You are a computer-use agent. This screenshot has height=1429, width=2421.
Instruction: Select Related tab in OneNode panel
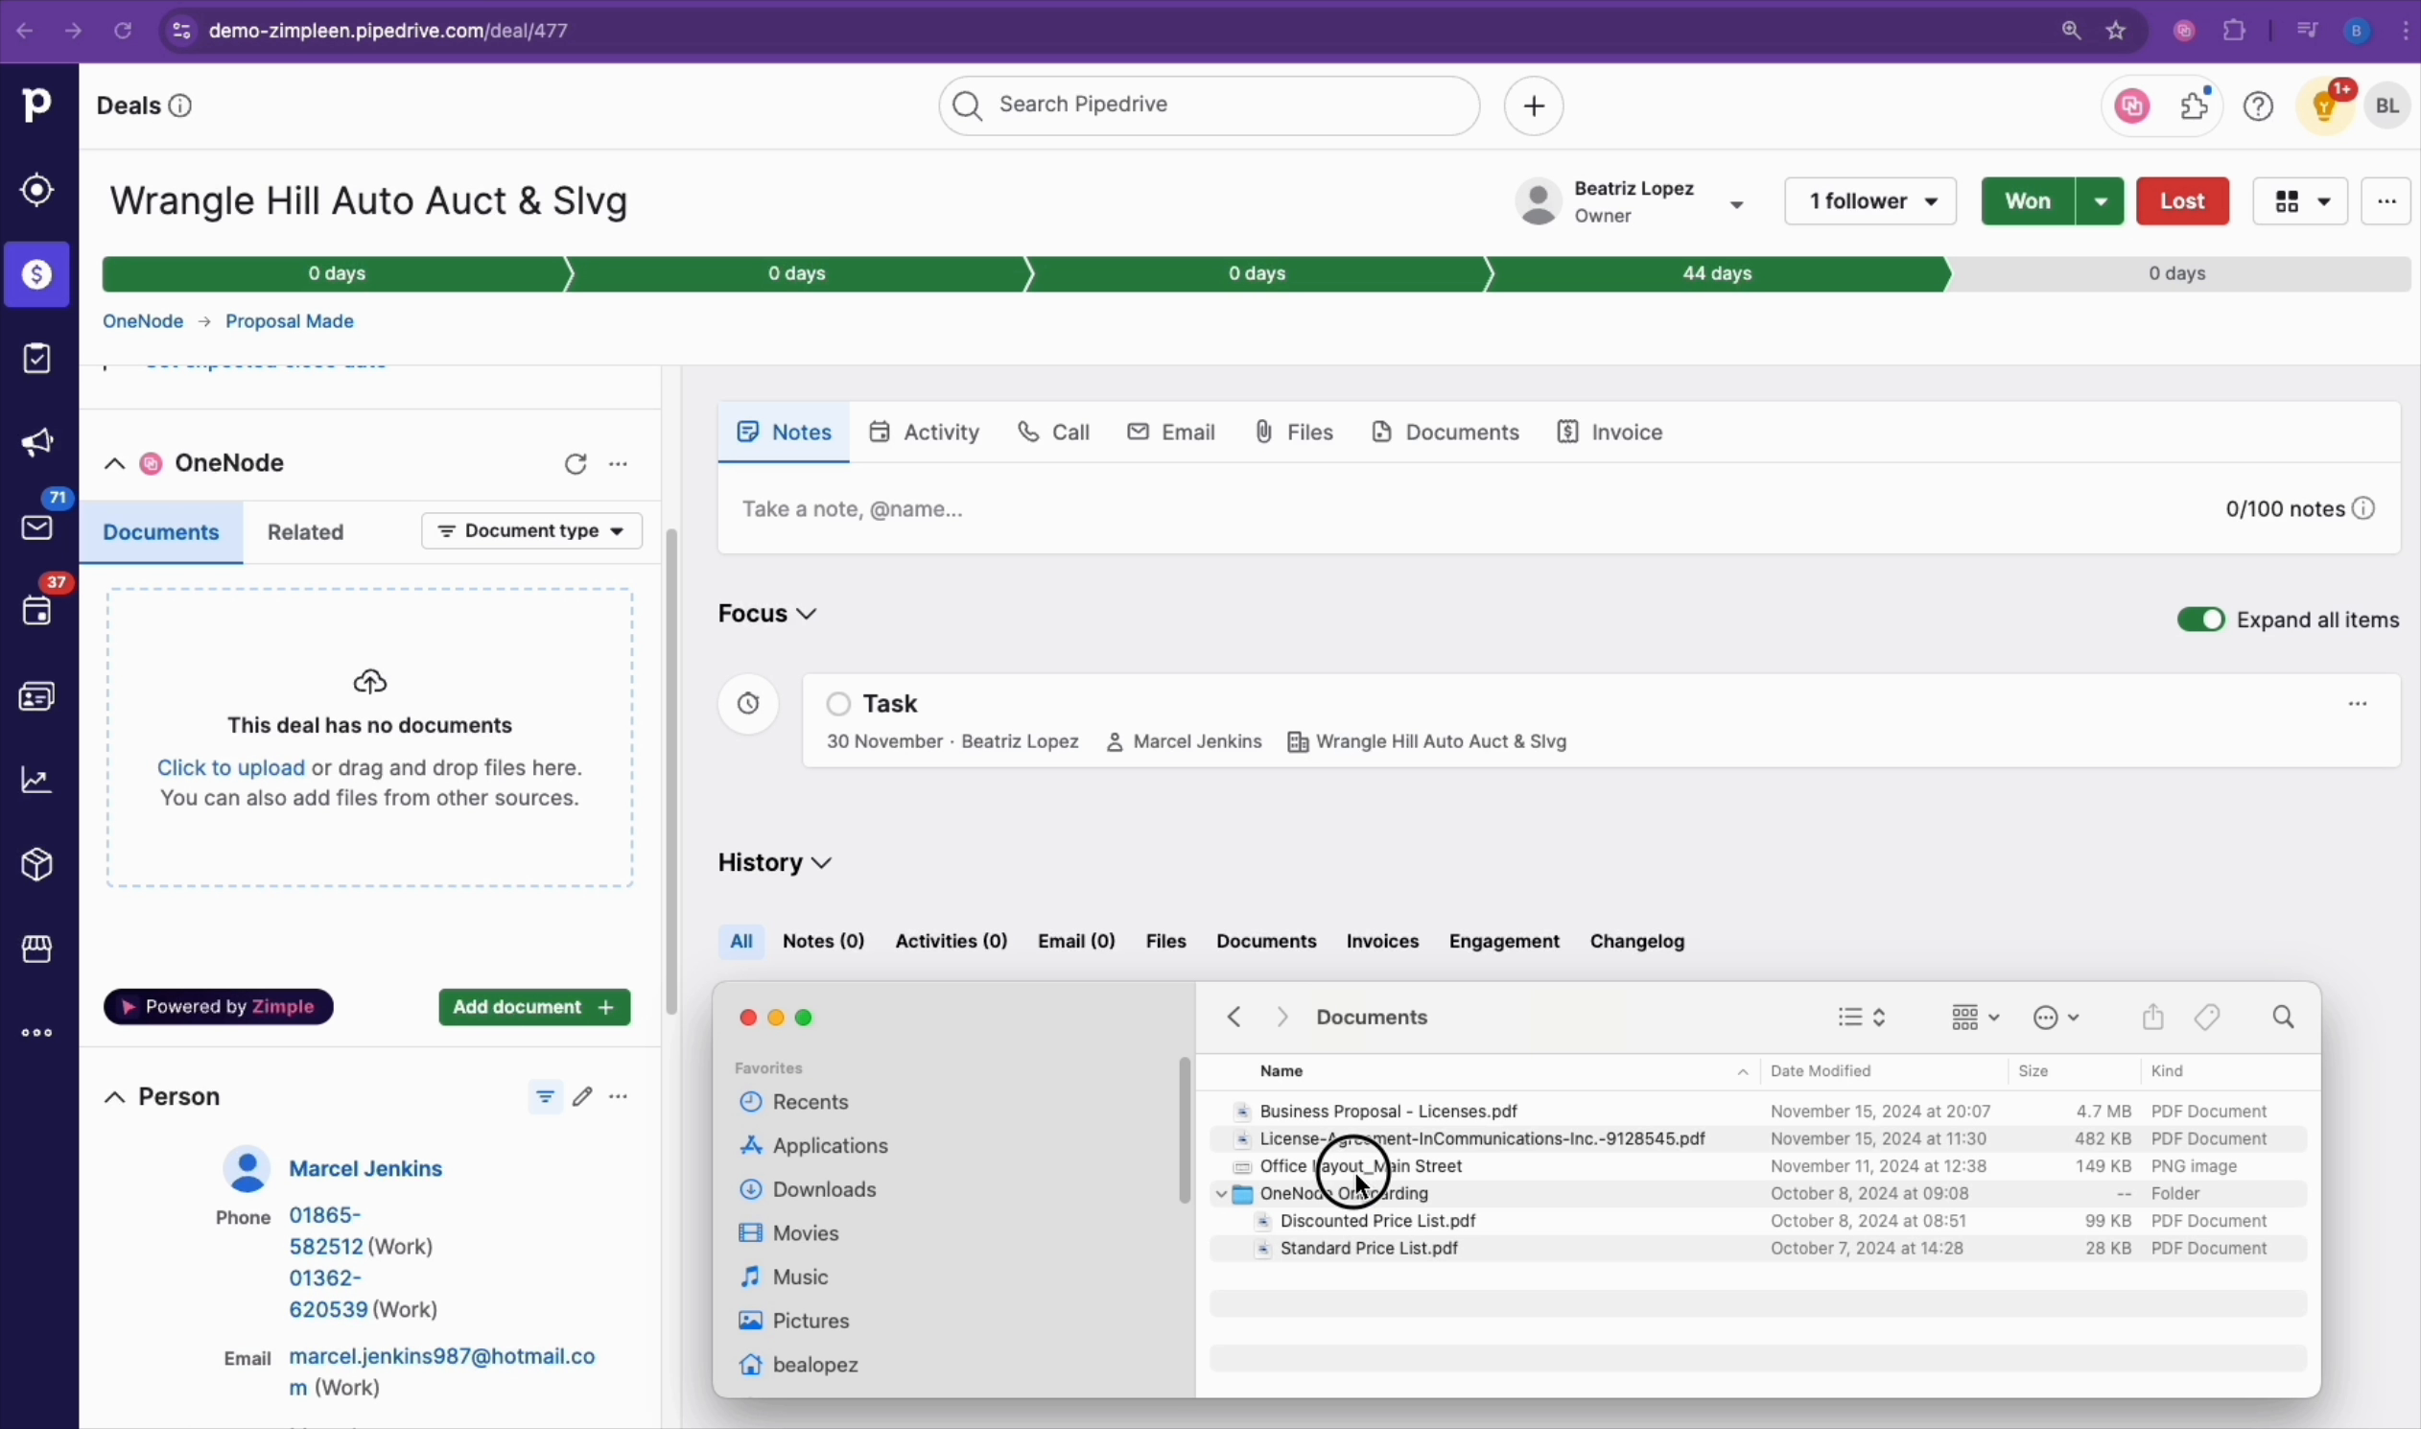point(305,532)
